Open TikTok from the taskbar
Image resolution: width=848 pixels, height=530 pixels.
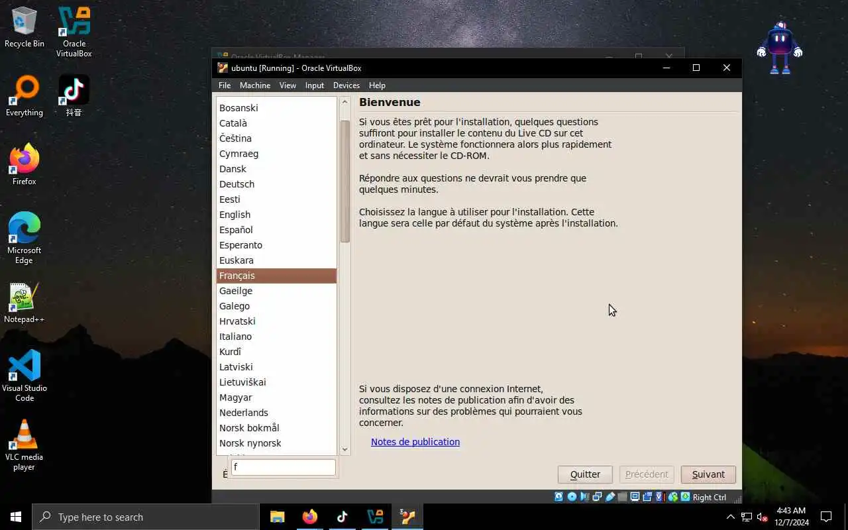(343, 517)
